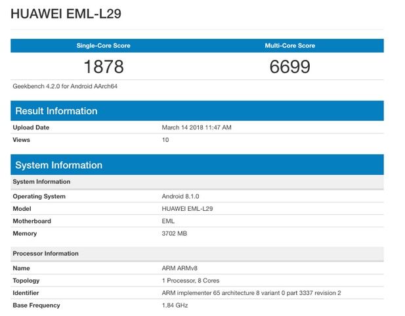The height and width of the screenshot is (316, 405).
Task: Click the Name label
Action: click(21, 268)
